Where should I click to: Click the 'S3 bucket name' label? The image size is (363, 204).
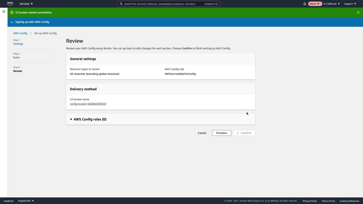[x=79, y=99]
